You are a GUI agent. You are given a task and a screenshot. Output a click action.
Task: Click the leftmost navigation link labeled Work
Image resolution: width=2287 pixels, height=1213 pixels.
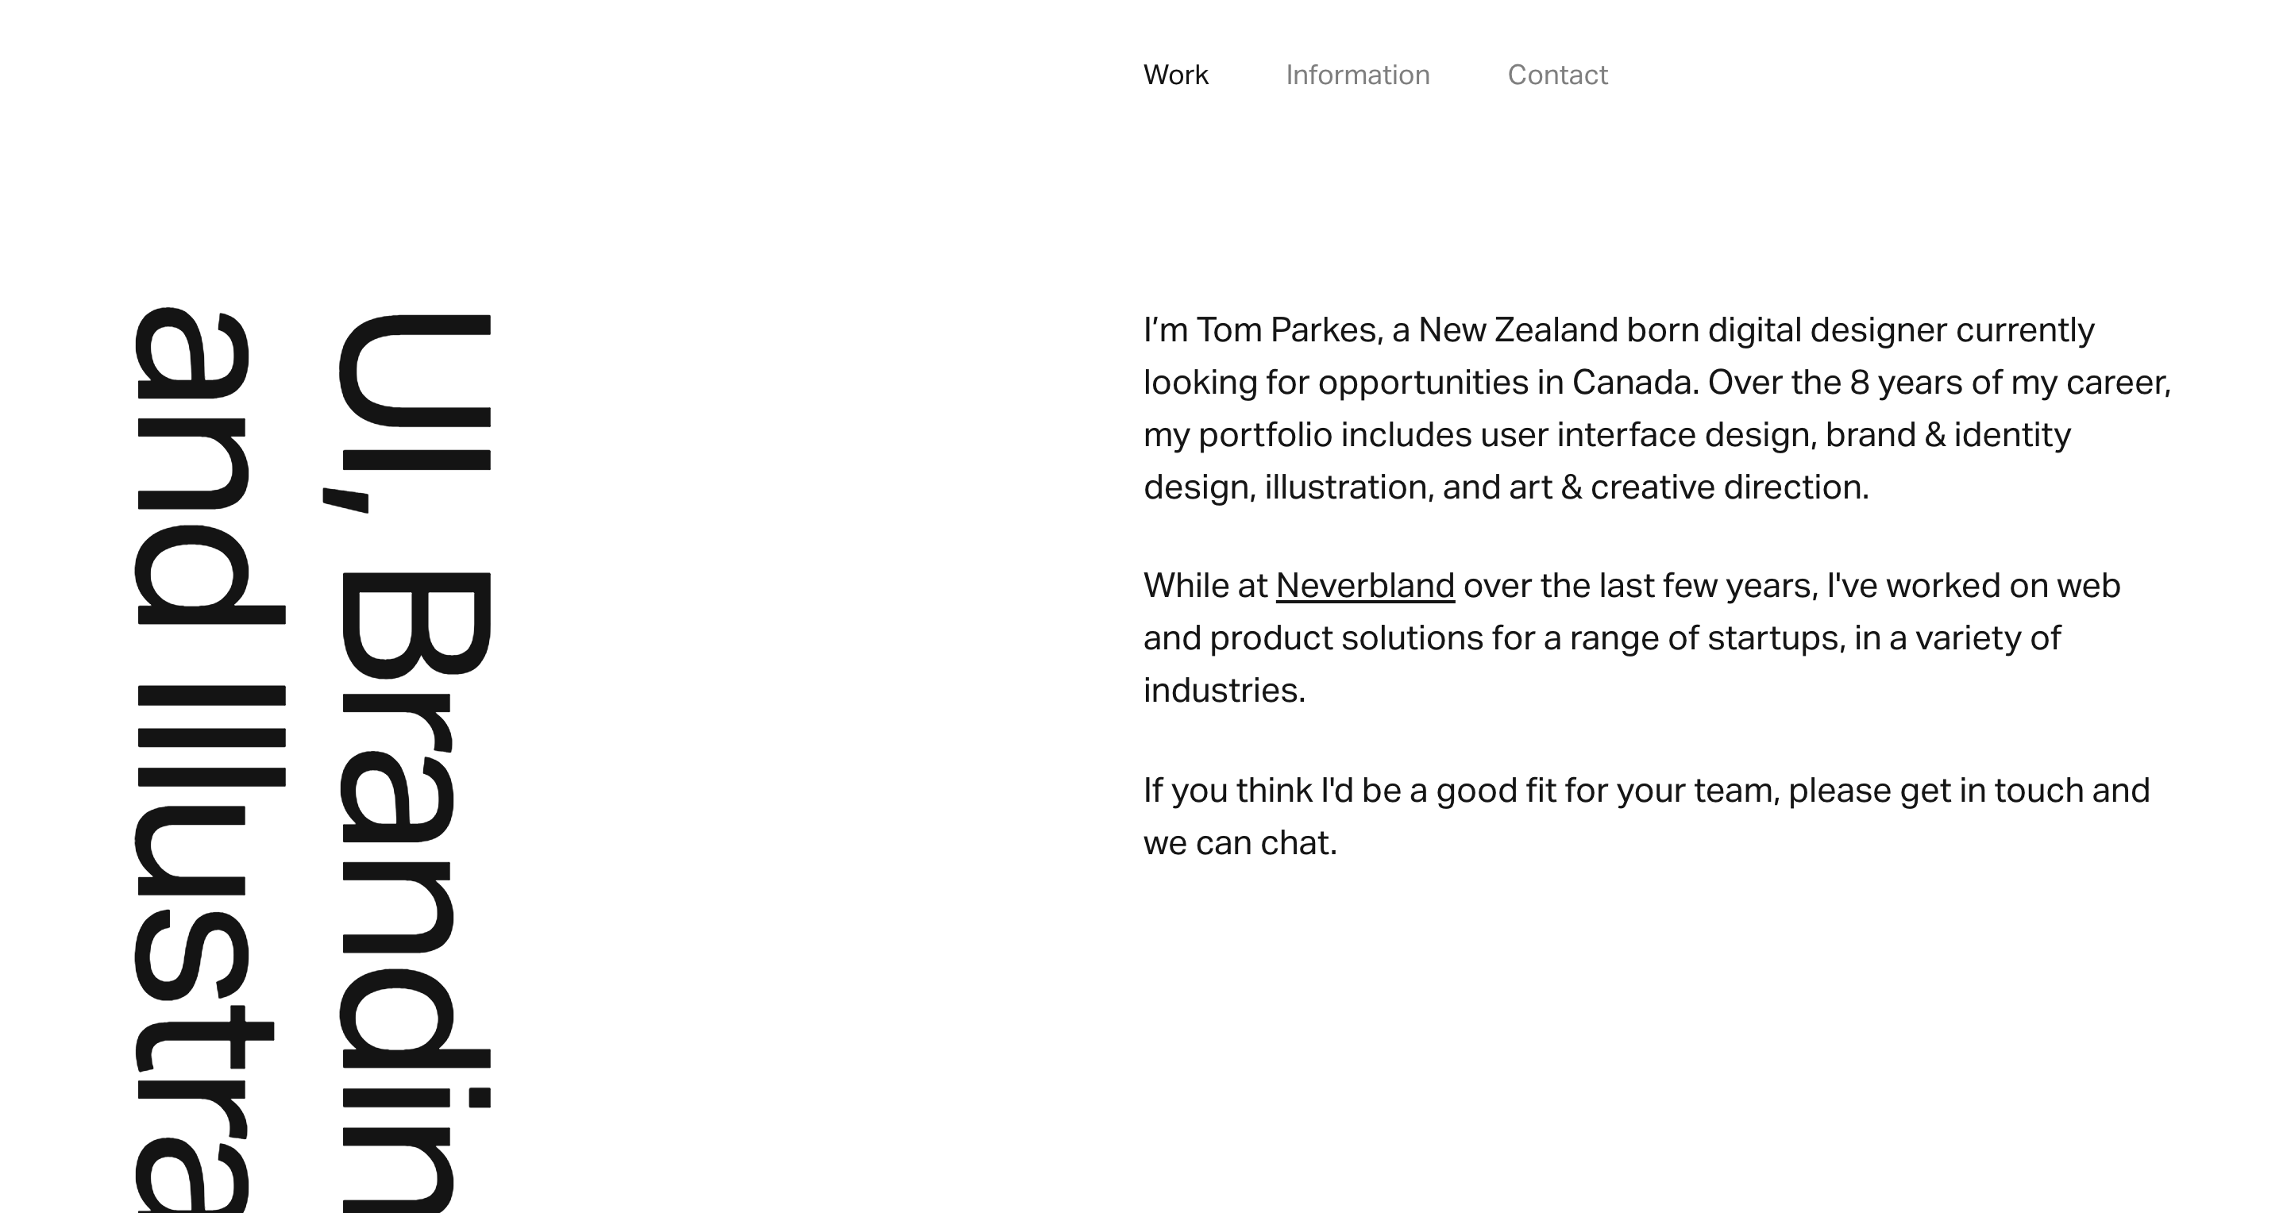1175,75
